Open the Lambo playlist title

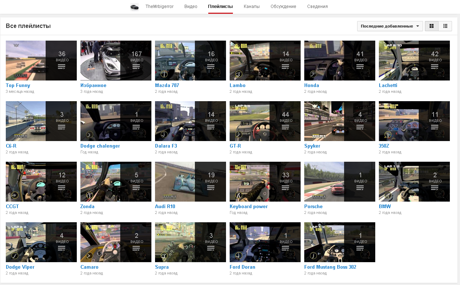tap(238, 86)
